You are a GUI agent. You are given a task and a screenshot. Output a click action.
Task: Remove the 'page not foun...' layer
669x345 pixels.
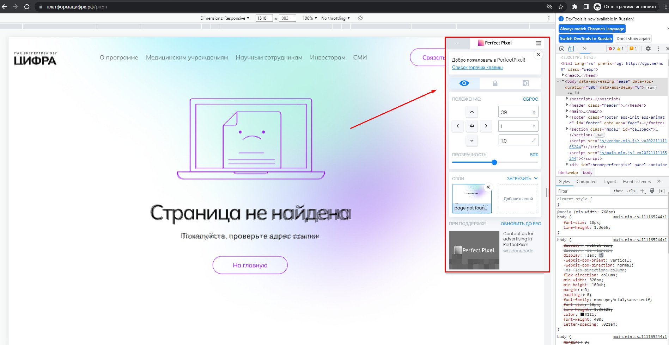(488, 187)
